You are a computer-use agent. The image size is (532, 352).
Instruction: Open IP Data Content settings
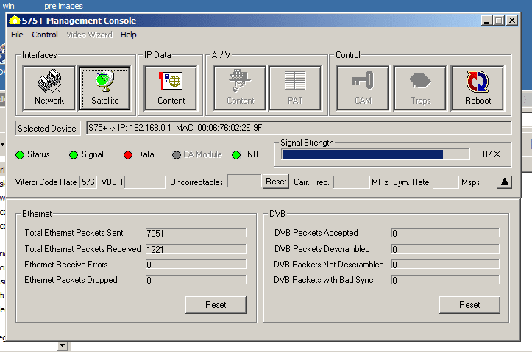point(171,88)
